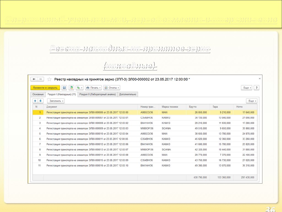
Task: Open the Заполнить dropdown
Action: point(56,101)
